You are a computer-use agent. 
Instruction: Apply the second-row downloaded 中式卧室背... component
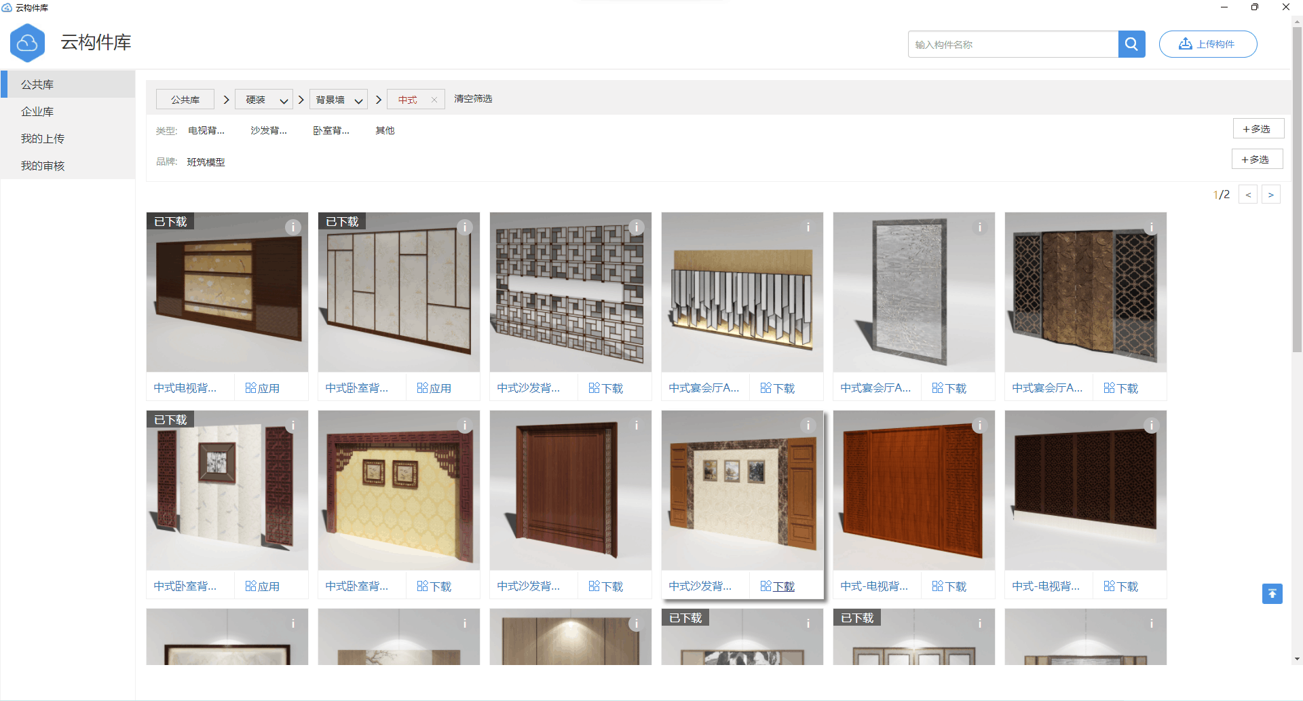[x=263, y=586]
